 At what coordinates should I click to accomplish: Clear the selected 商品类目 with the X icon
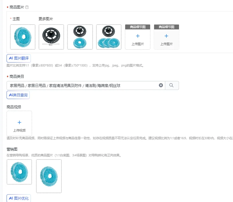[x=161, y=85]
